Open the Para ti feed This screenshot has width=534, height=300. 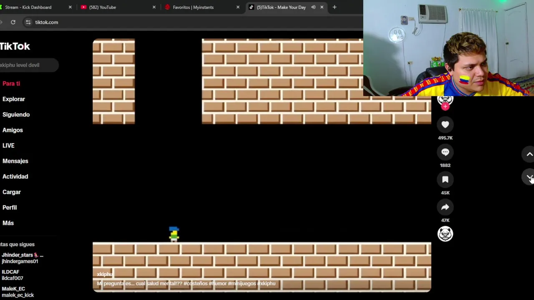11,84
